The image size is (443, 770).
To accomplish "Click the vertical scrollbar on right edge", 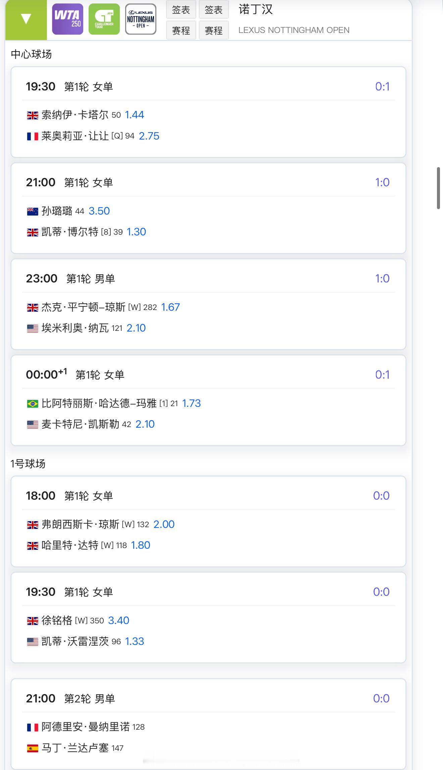I will coord(438,188).
